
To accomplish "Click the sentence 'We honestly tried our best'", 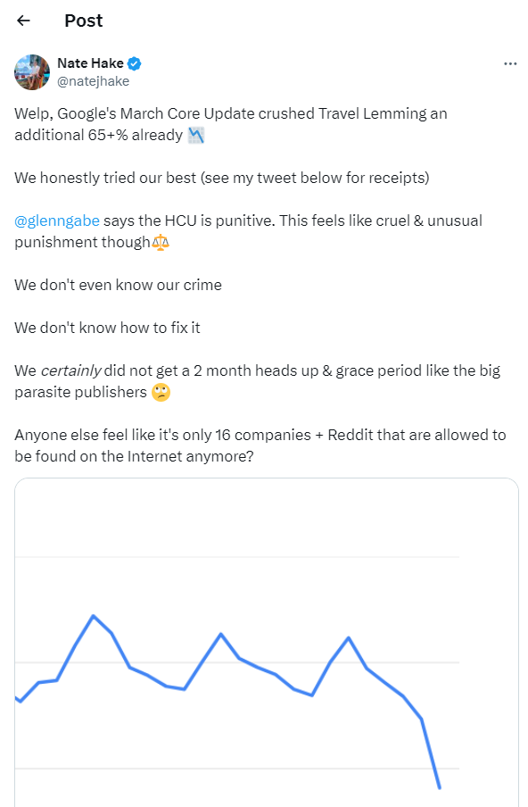I will [105, 178].
